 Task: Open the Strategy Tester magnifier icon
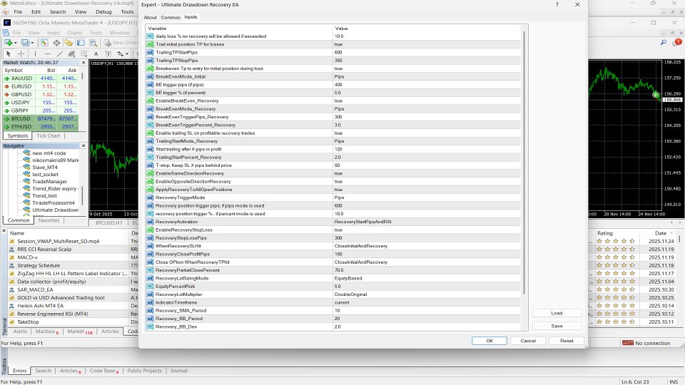point(93,43)
